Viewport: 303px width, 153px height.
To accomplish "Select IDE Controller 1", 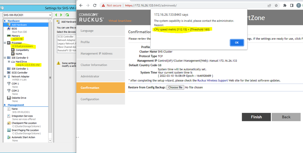I will [20, 69].
